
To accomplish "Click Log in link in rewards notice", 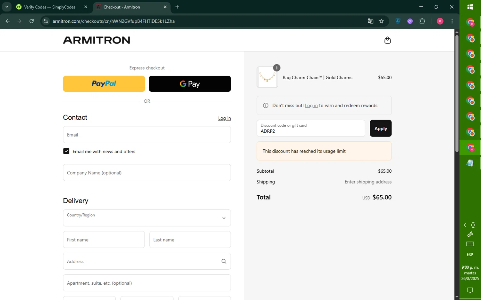I will pyautogui.click(x=311, y=106).
